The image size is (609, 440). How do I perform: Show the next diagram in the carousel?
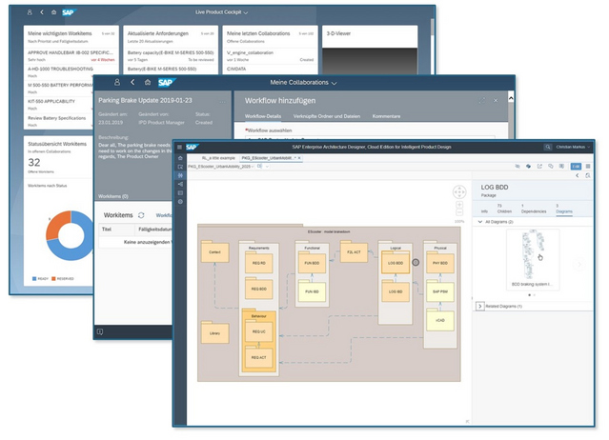point(579,265)
